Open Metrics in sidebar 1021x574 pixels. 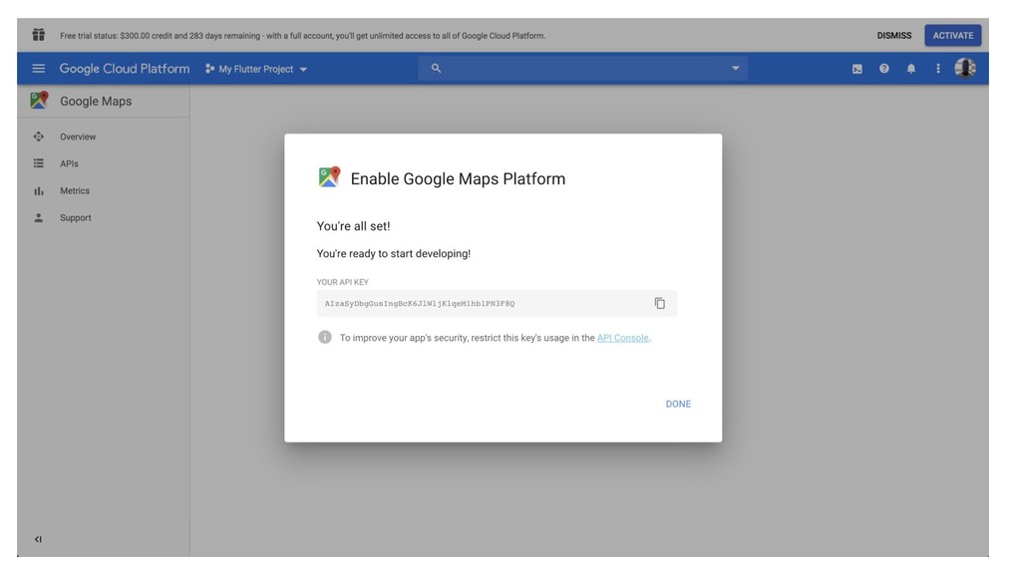tap(75, 190)
